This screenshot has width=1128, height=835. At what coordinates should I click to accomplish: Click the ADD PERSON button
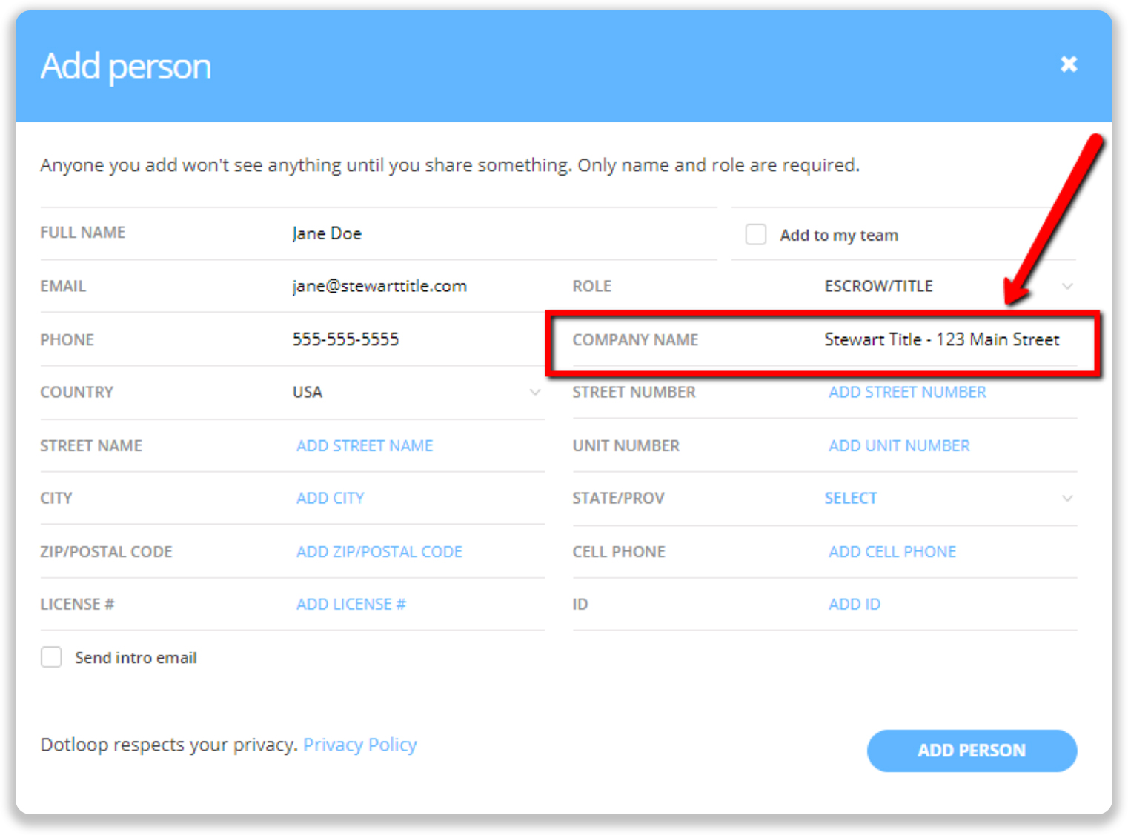coord(972,751)
